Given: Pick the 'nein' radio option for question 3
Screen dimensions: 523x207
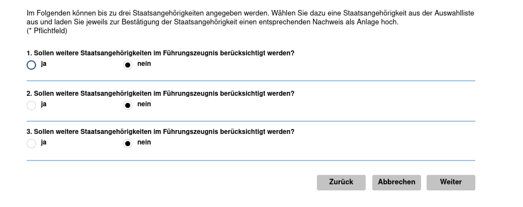Looking at the screenshot, I should 128,144.
